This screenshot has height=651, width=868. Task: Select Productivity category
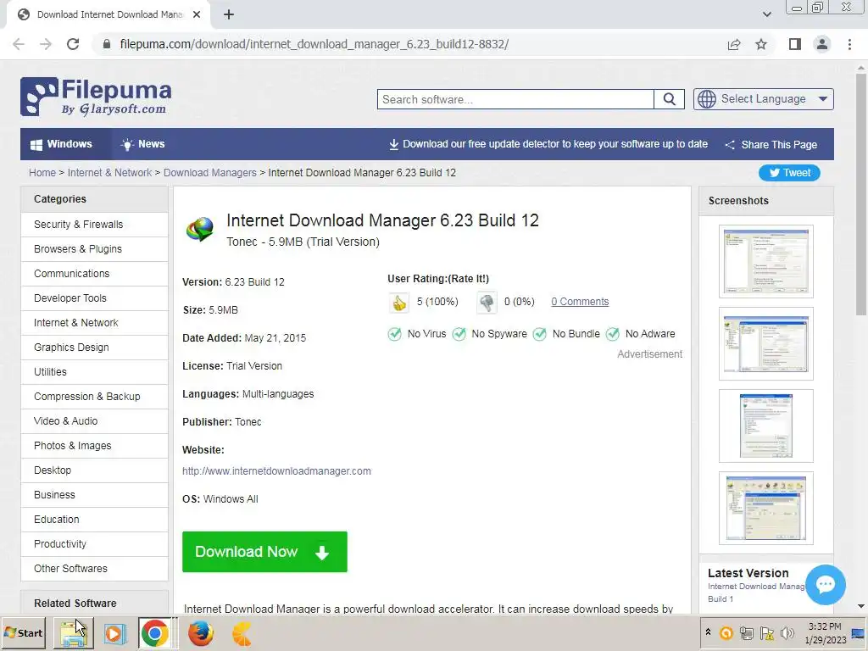point(94,544)
